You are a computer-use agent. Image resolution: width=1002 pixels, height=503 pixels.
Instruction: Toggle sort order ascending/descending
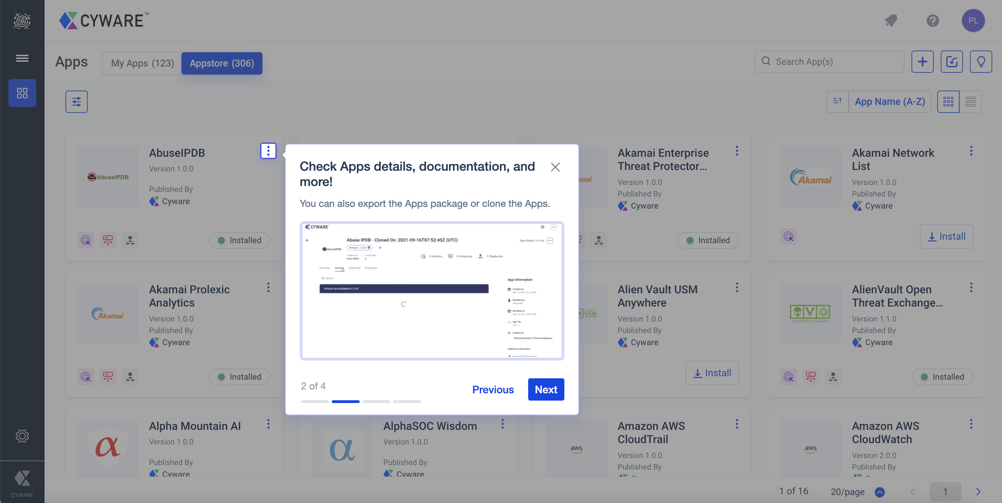click(x=837, y=102)
